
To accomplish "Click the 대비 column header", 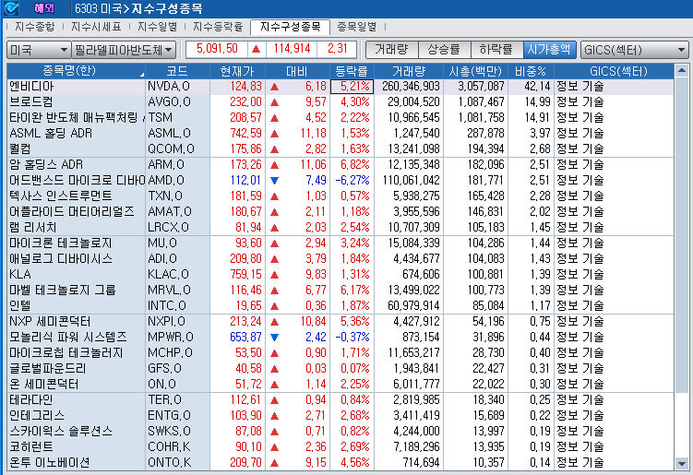I will pyautogui.click(x=297, y=71).
